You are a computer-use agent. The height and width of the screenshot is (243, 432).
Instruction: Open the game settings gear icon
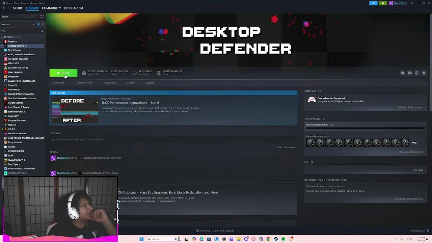tap(402, 73)
